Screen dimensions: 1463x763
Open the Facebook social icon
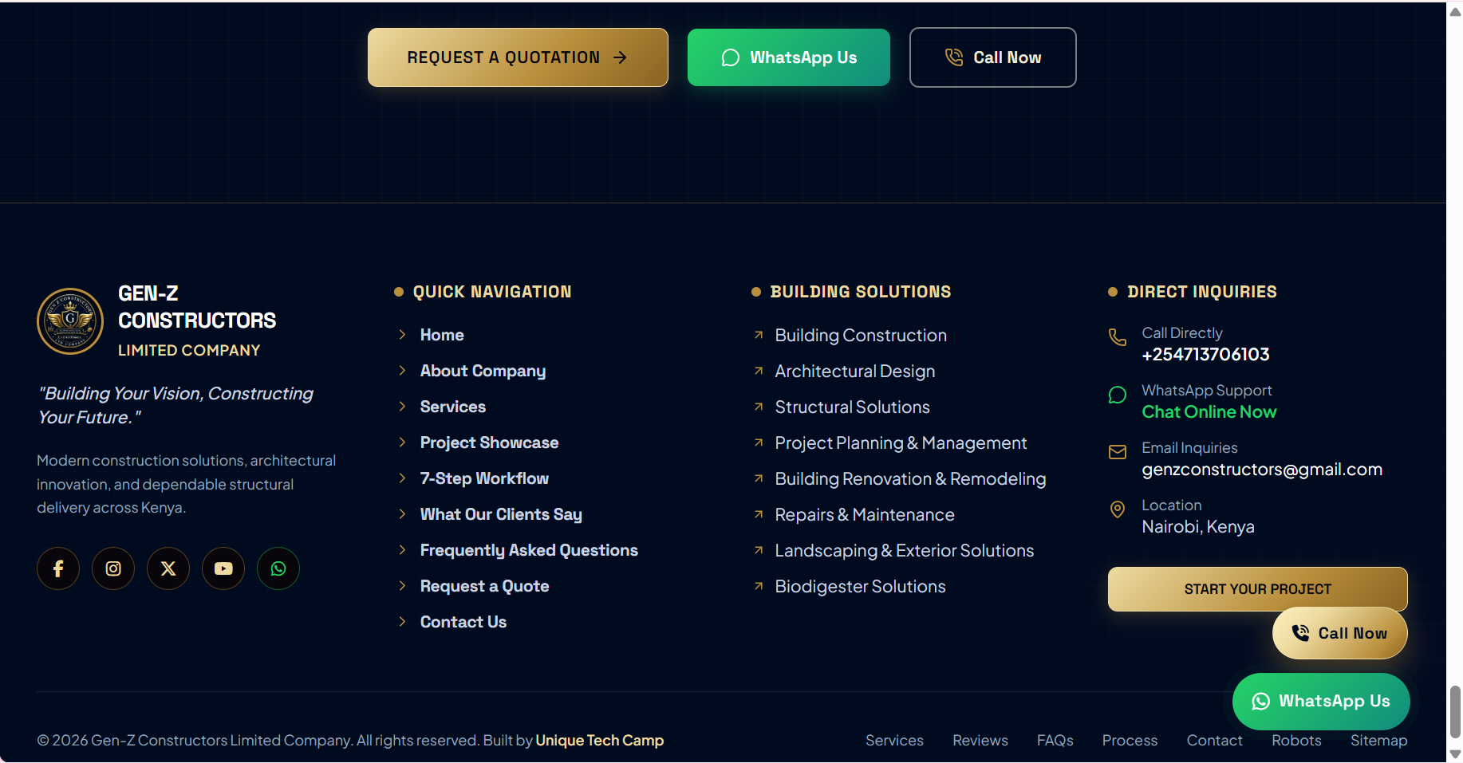pos(58,568)
